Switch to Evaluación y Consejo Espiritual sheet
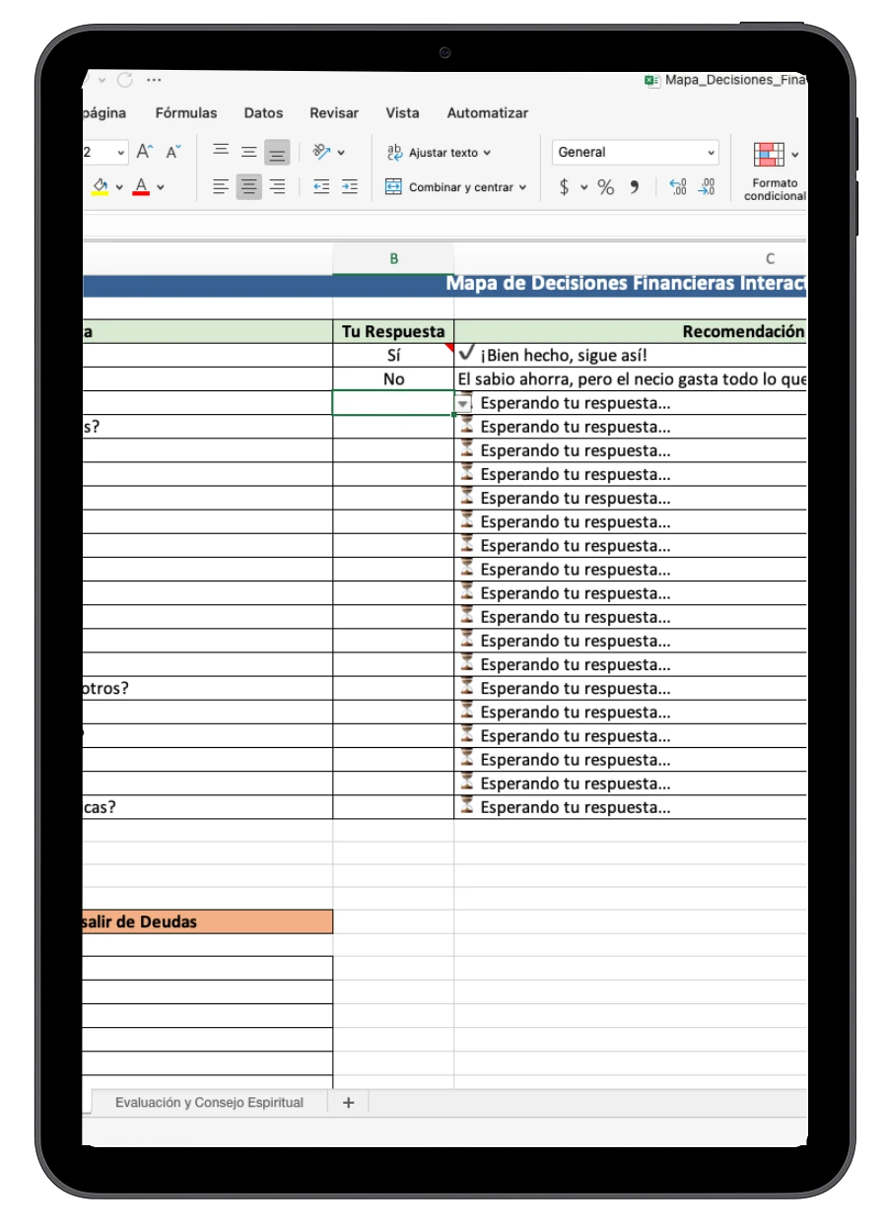Viewport: 886px width, 1228px height. (209, 1103)
